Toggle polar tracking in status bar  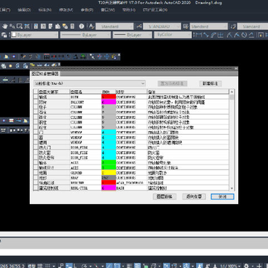pos(84,266)
